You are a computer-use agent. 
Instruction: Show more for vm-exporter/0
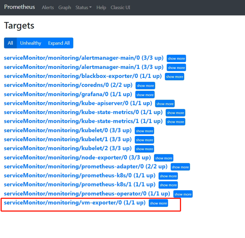coord(158,203)
